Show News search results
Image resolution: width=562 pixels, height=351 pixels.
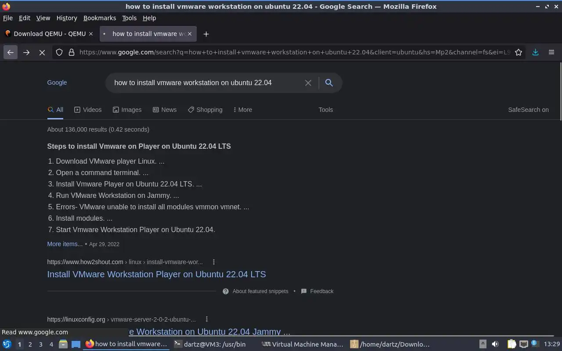(x=165, y=110)
